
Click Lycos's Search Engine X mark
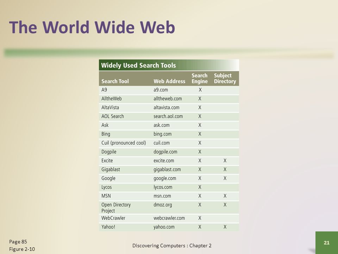200,187
